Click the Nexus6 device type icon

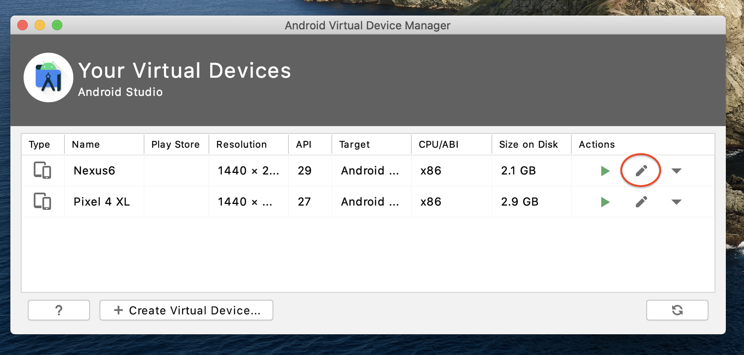click(x=42, y=171)
